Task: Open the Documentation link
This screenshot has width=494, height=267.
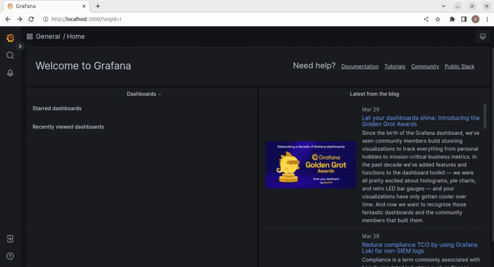Action: (x=360, y=66)
